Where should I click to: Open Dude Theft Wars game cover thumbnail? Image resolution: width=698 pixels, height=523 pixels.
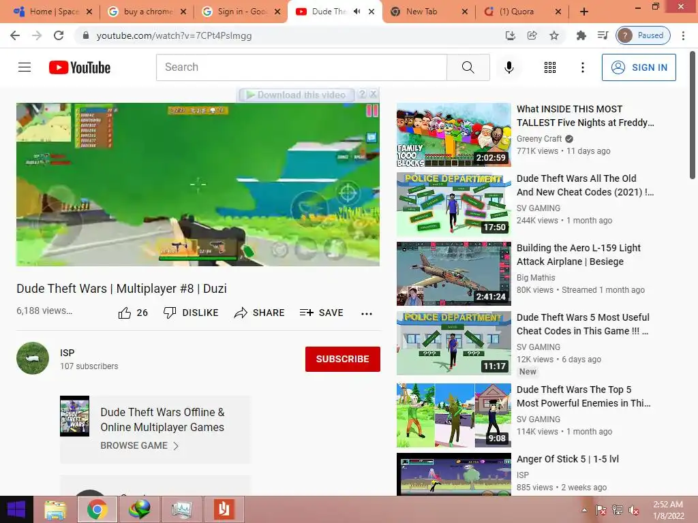click(x=74, y=416)
